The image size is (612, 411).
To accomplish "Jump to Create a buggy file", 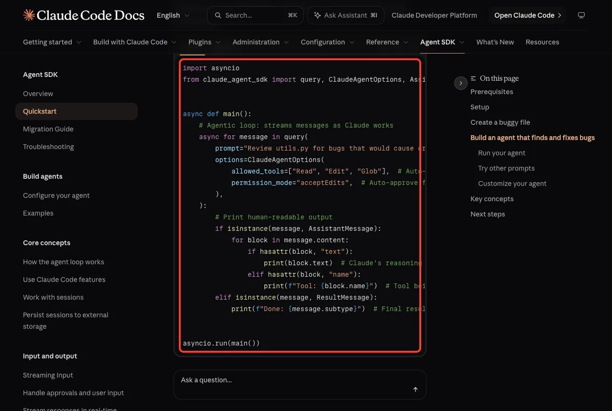I will [500, 122].
